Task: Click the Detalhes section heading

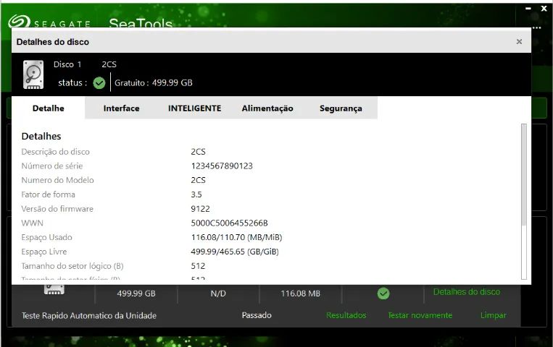Action: click(41, 136)
